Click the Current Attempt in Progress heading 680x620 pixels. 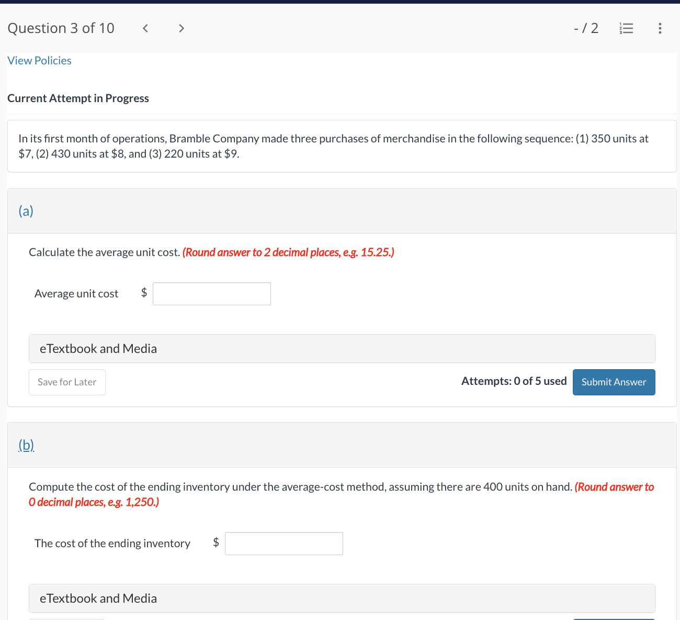(78, 98)
